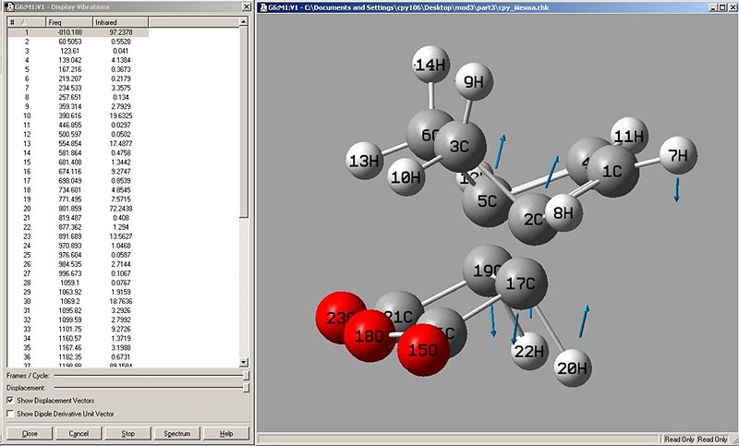Click the 9H hydrogen atom
739x446 pixels.
point(474,82)
